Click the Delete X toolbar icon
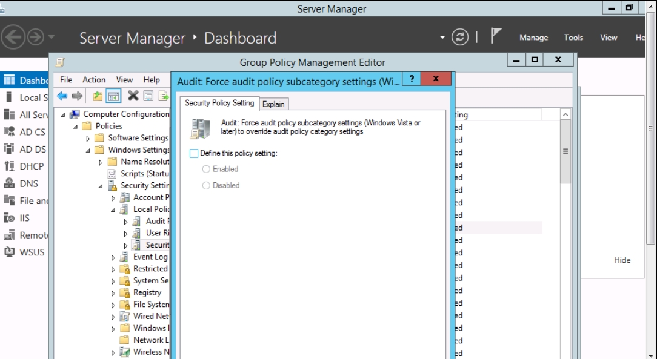657x359 pixels. (x=133, y=96)
